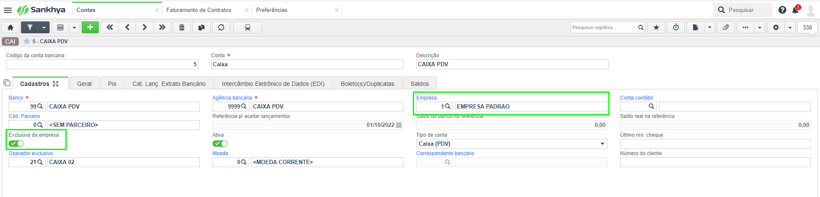Lookup Agência bancária with magnifier icon
The width and height of the screenshot is (820, 197).
[x=244, y=106]
